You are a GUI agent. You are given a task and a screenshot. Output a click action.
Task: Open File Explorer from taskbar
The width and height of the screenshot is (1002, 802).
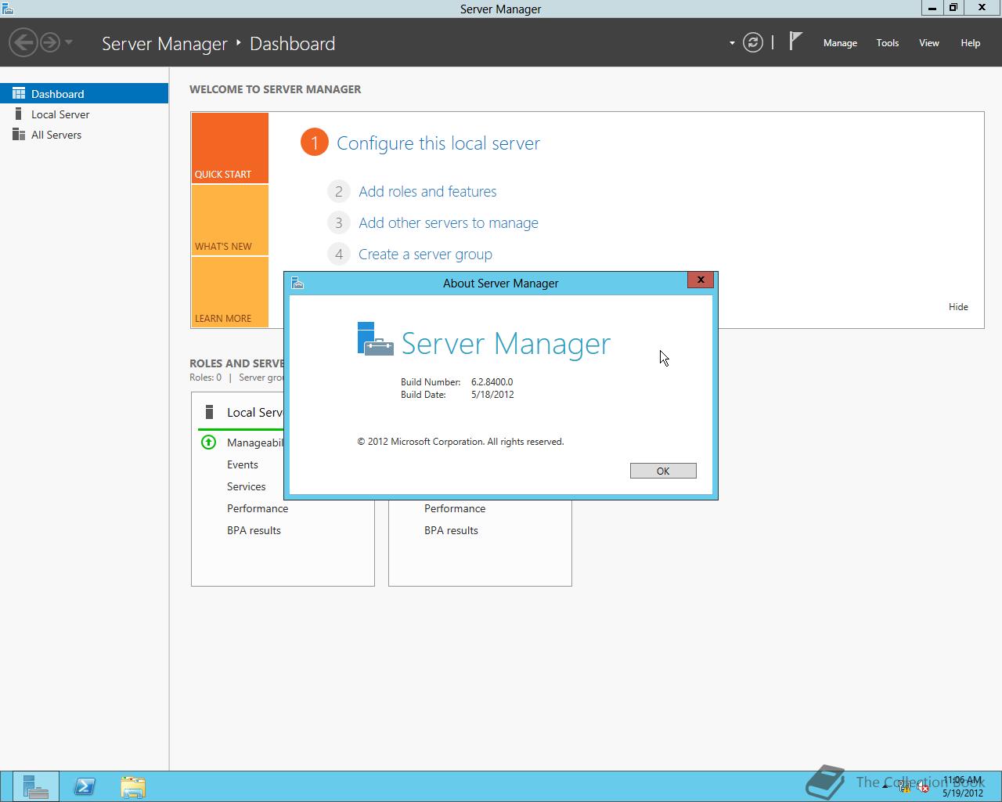[133, 786]
